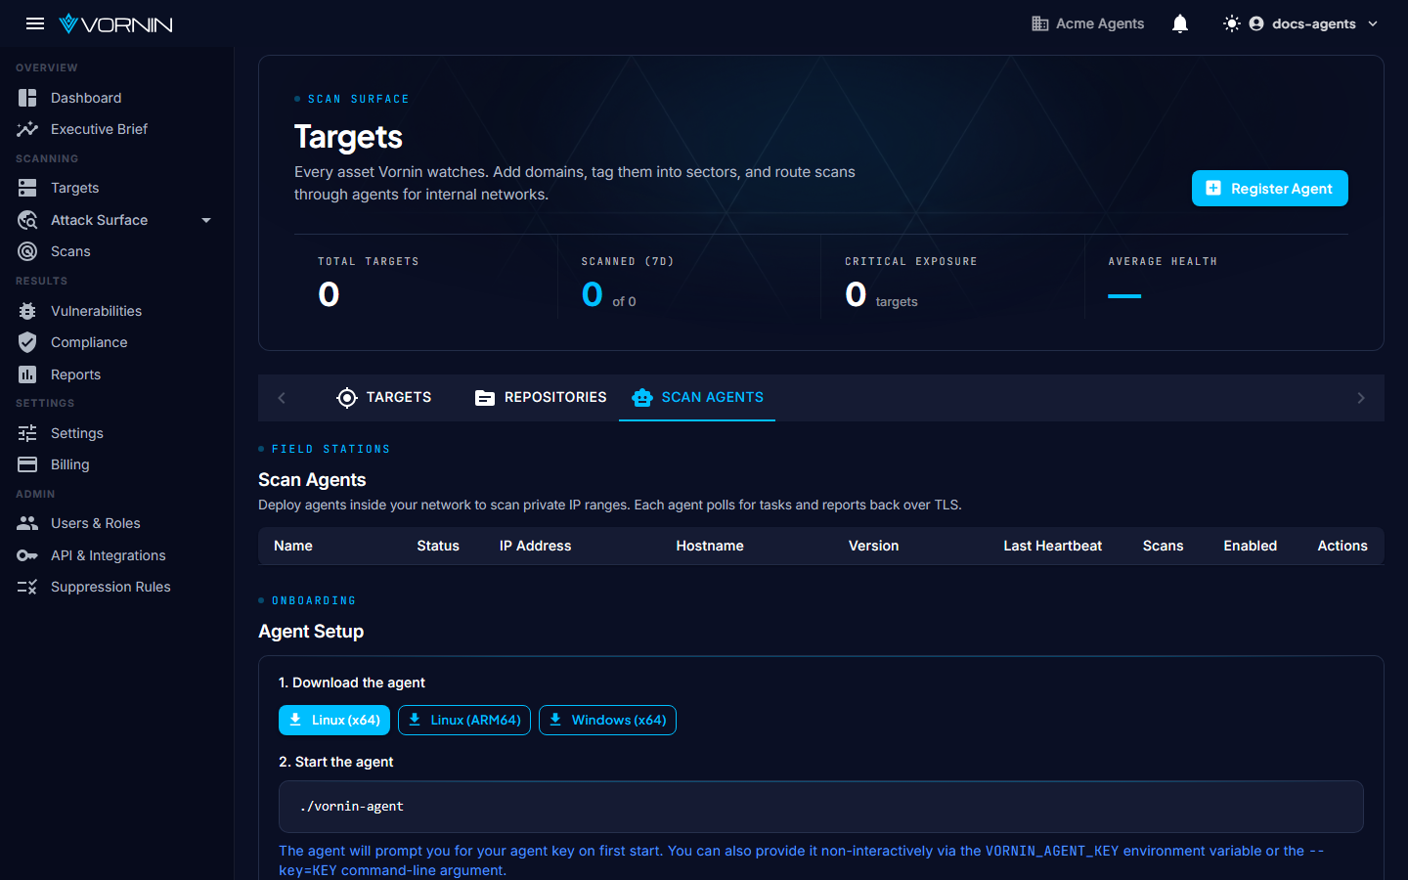
Task: Click the Scans radar icon
Action: (x=27, y=251)
